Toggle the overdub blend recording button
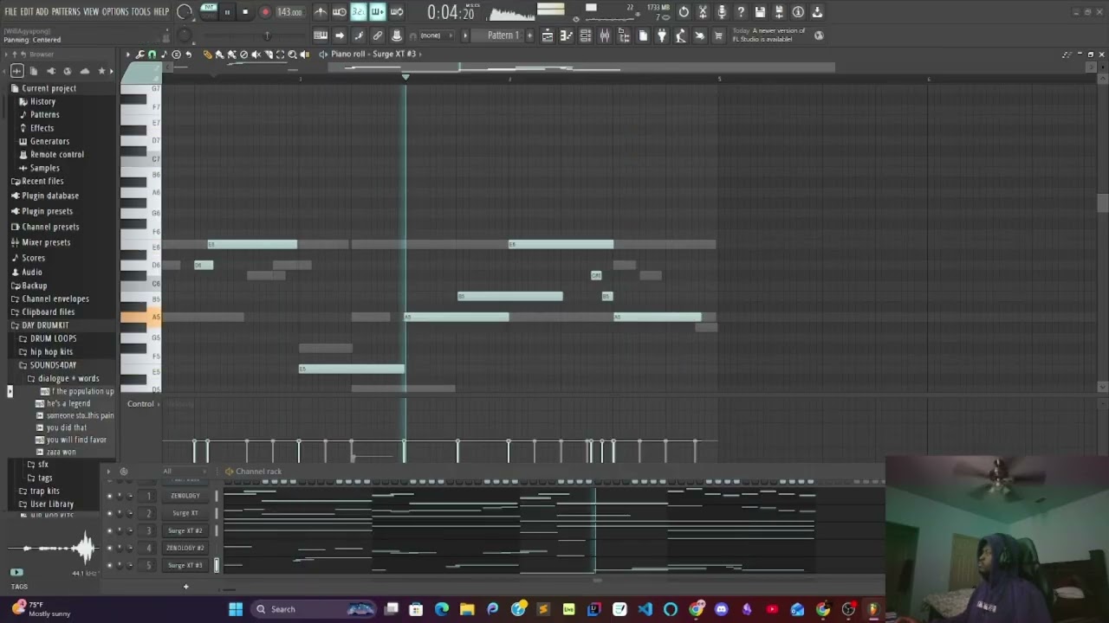The height and width of the screenshot is (623, 1109). tap(378, 12)
